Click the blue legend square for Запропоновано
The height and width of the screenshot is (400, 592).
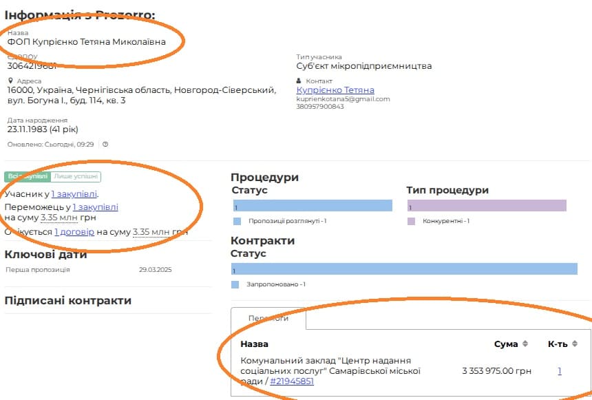(235, 284)
